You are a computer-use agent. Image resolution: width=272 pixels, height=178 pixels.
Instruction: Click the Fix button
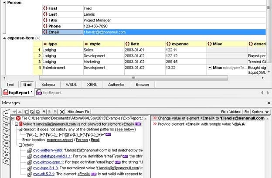247,112
